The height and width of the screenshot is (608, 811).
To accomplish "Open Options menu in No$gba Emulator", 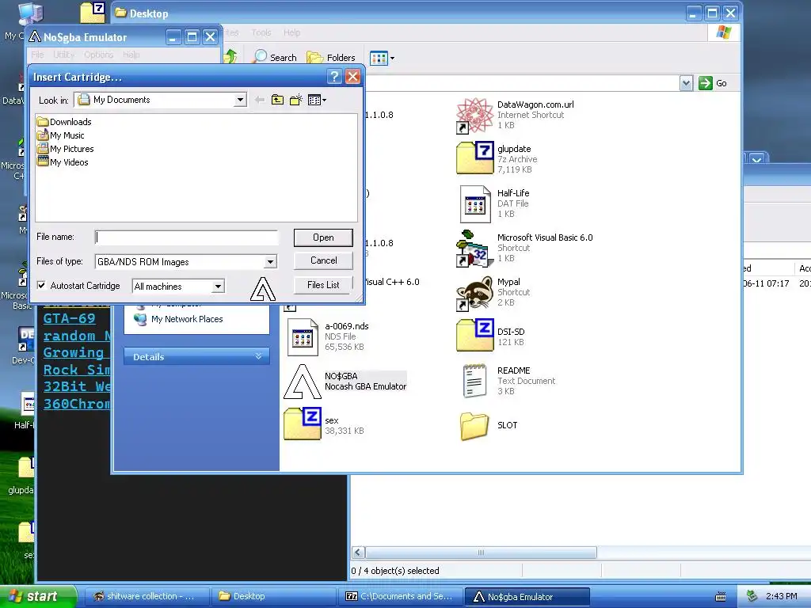I will [99, 55].
